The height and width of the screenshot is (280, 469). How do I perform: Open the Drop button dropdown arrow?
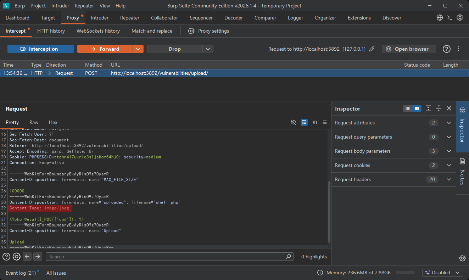point(208,49)
